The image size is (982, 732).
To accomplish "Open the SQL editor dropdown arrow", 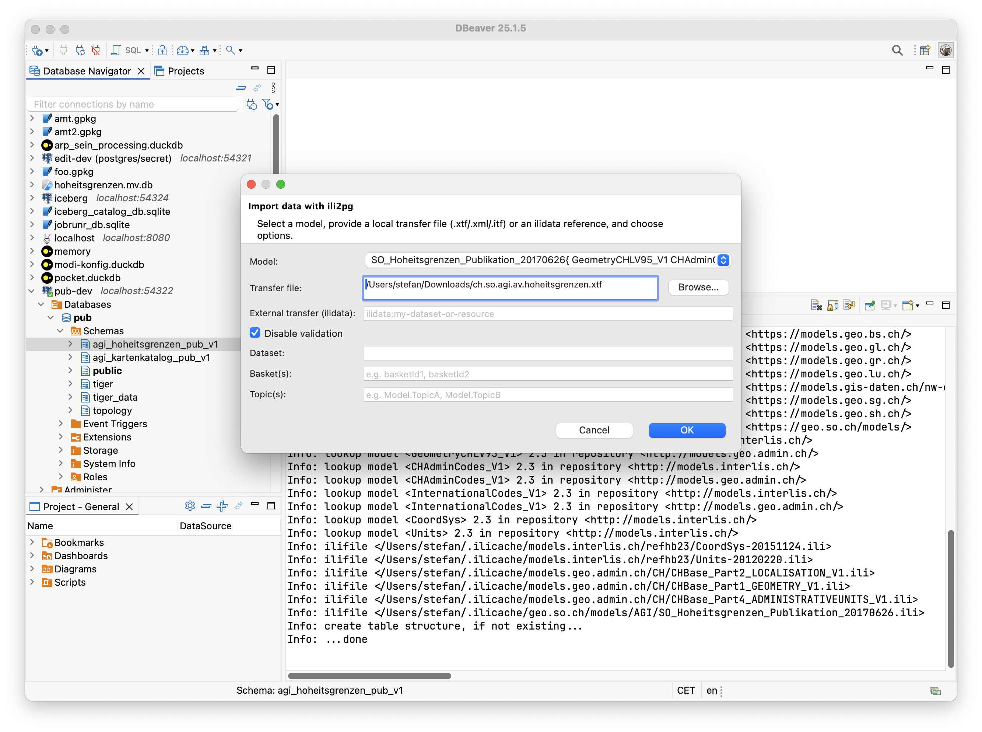I will pyautogui.click(x=147, y=50).
